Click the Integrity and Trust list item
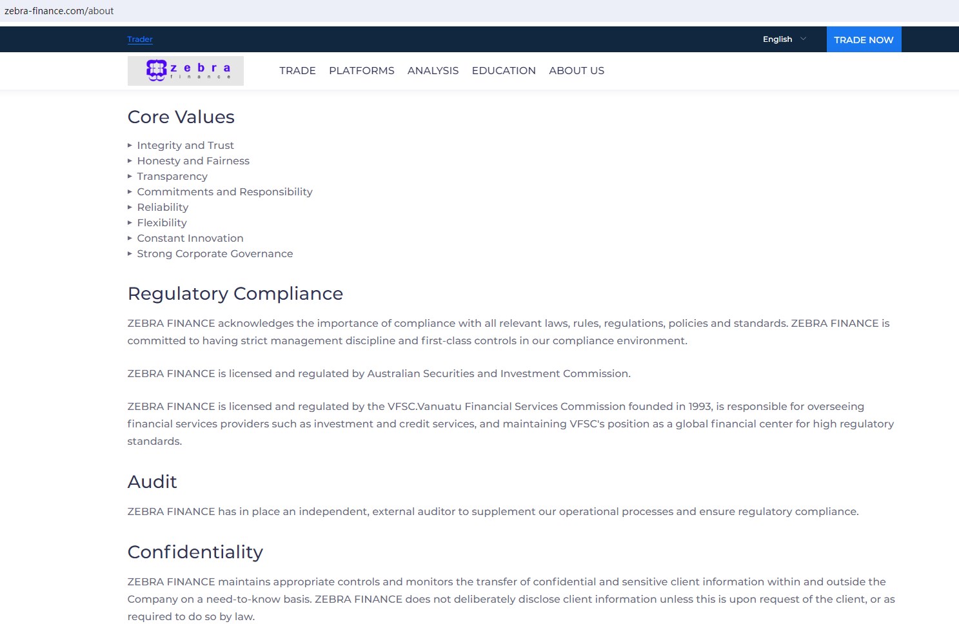The height and width of the screenshot is (624, 959). tap(185, 146)
